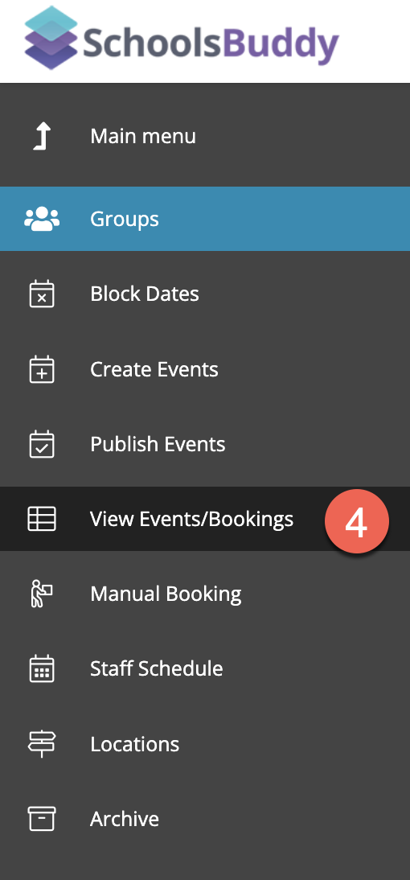This screenshot has width=410, height=880.
Task: Click the View Events/Bookings table icon
Action: (x=42, y=519)
